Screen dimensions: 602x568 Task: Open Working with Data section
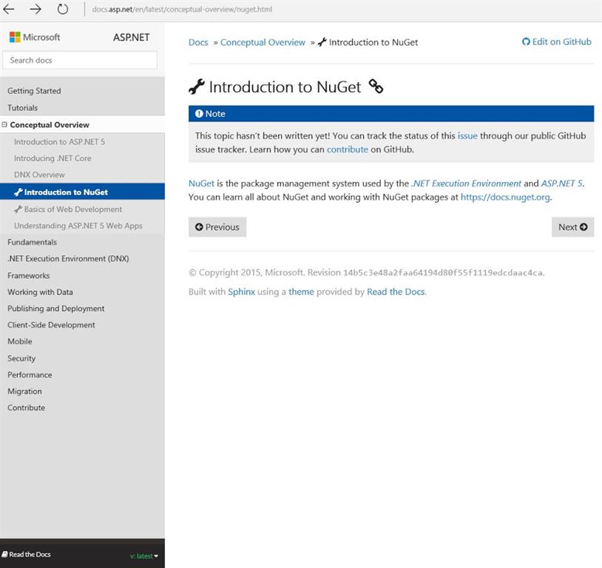point(41,292)
